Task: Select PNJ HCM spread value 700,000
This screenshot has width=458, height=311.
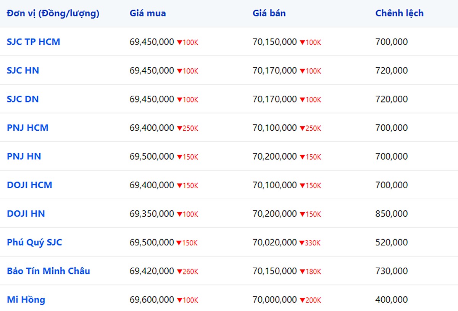Action: [x=392, y=128]
